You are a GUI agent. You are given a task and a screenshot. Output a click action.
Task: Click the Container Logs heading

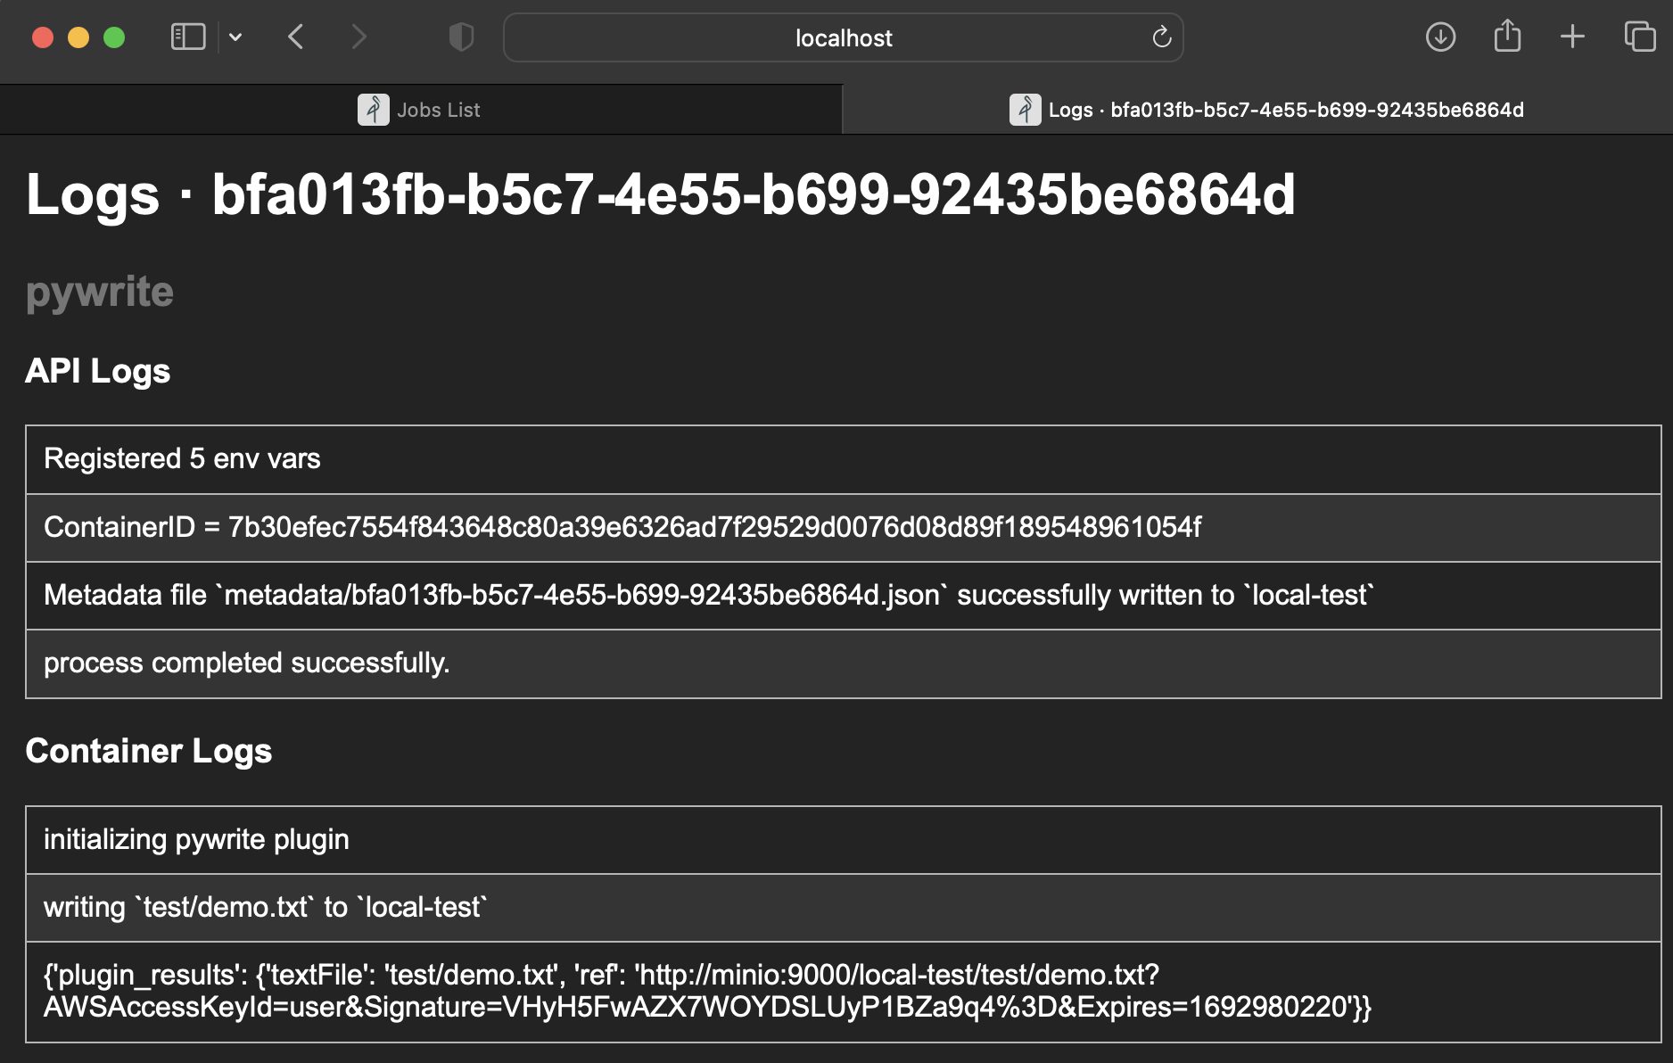point(149,751)
